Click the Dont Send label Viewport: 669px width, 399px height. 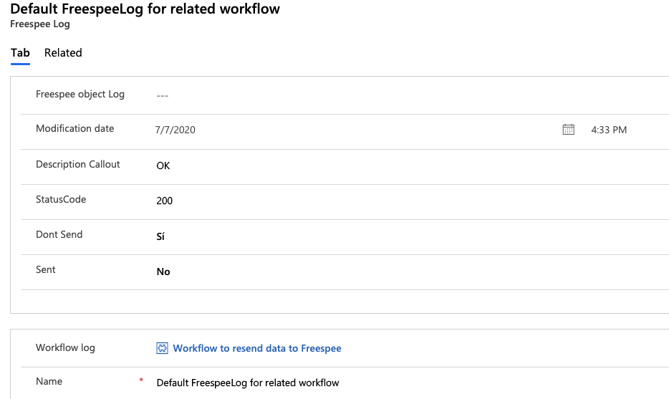tap(59, 234)
